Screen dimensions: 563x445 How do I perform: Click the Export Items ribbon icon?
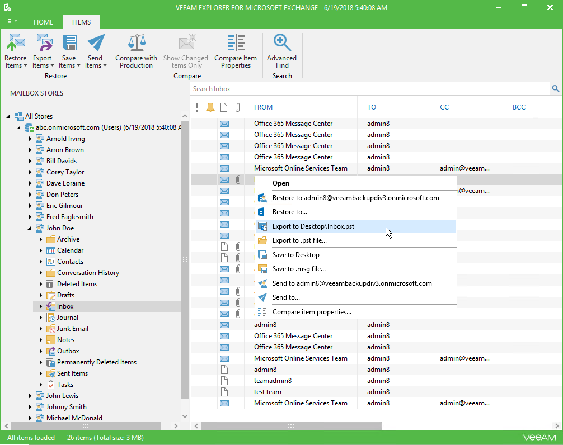(44, 42)
